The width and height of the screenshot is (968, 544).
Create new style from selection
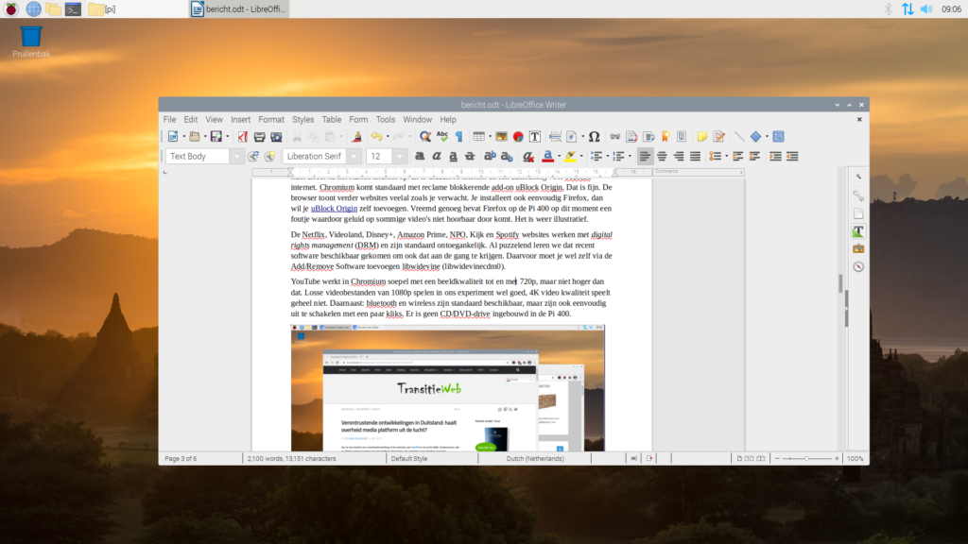269,156
